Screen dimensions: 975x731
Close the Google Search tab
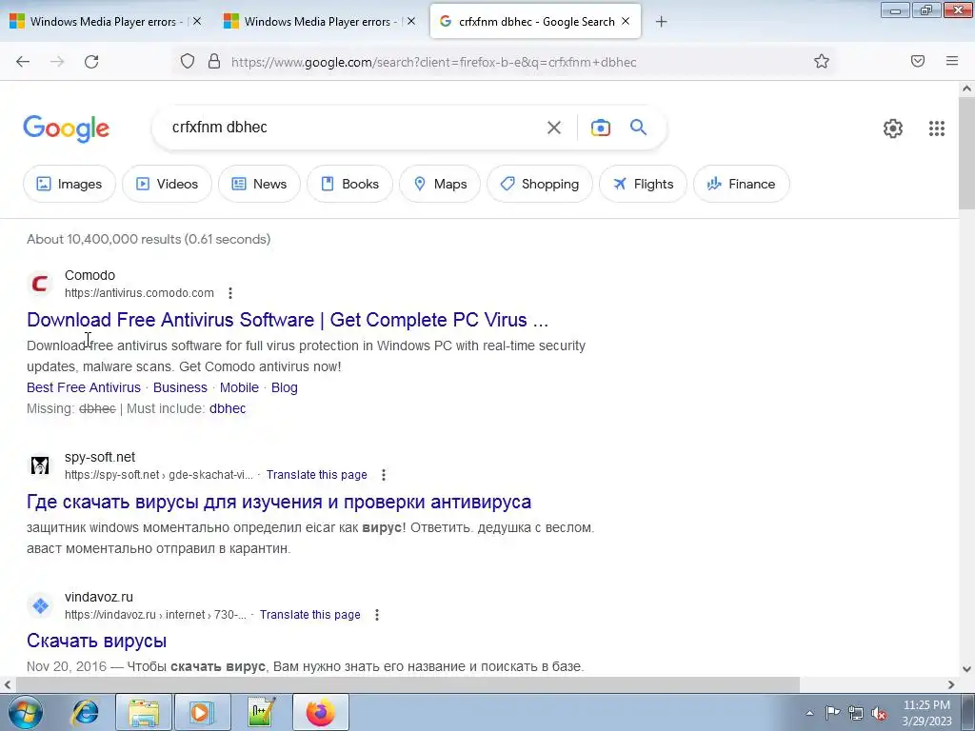coord(626,21)
